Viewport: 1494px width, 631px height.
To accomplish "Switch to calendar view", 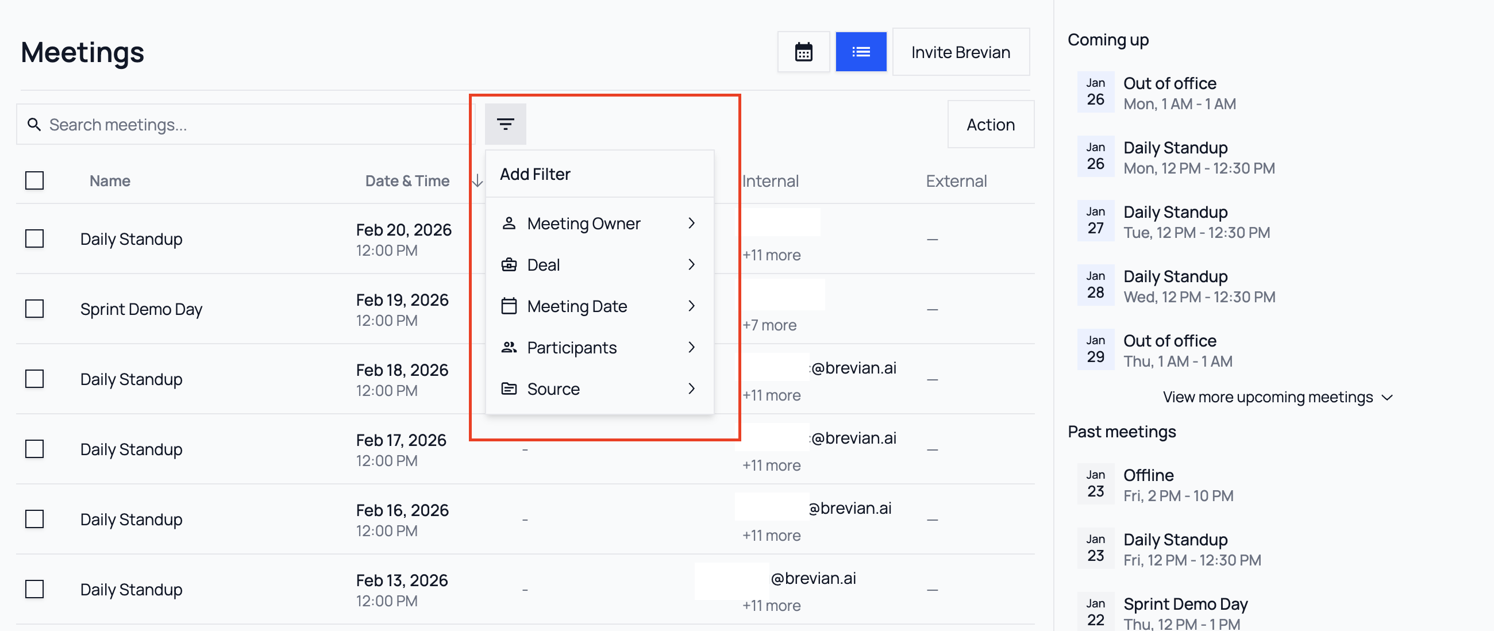I will pos(803,52).
